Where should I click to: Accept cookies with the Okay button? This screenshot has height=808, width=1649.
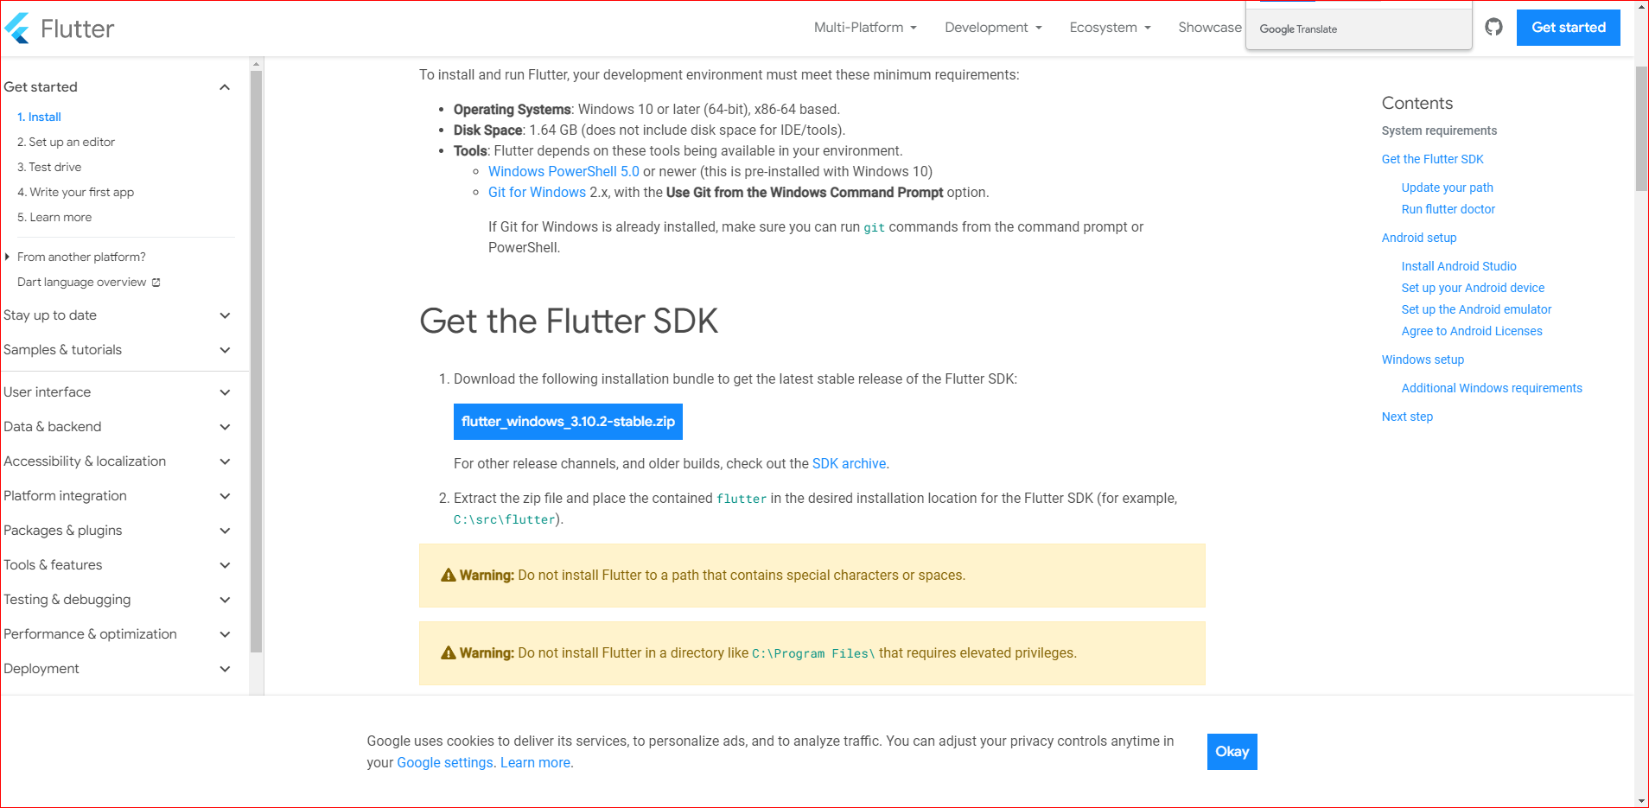1232,752
